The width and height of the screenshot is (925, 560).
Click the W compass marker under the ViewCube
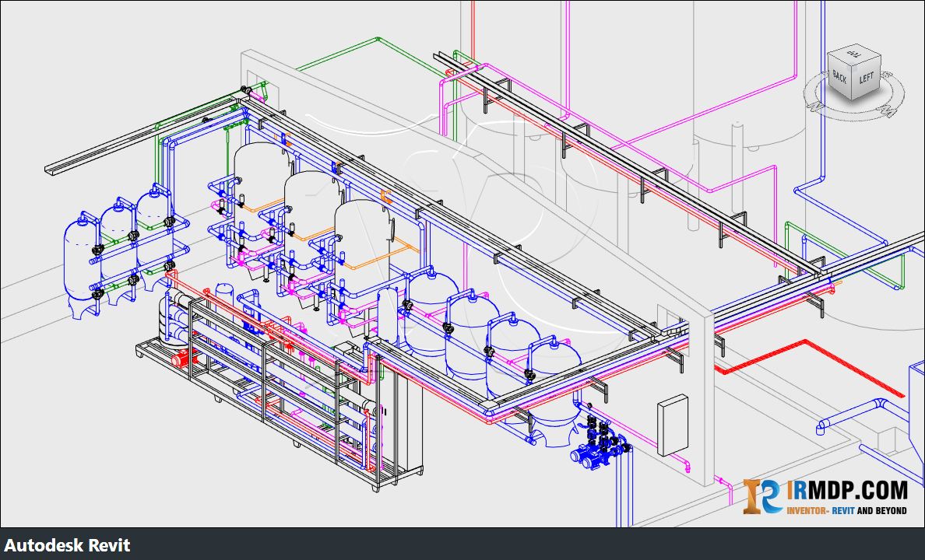pos(887,111)
